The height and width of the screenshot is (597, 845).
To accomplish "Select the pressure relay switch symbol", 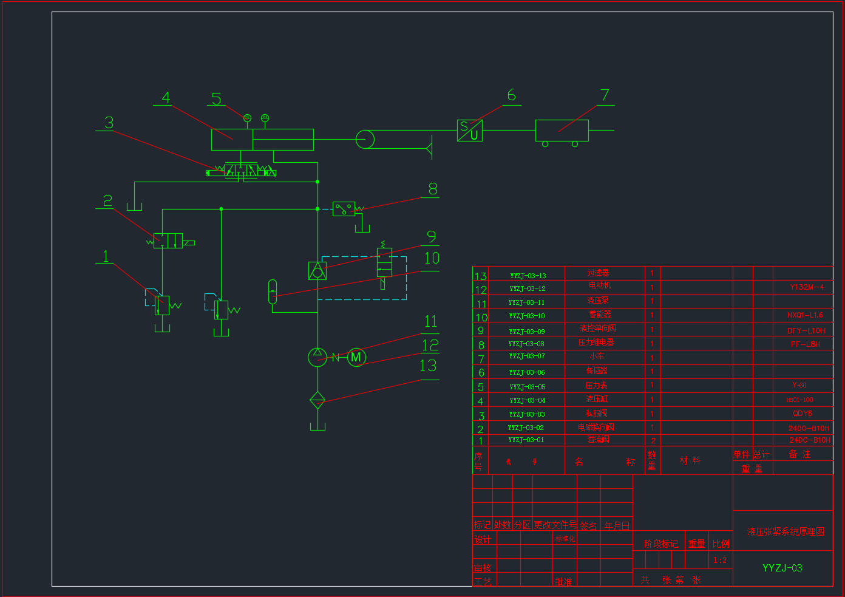I will click(344, 209).
